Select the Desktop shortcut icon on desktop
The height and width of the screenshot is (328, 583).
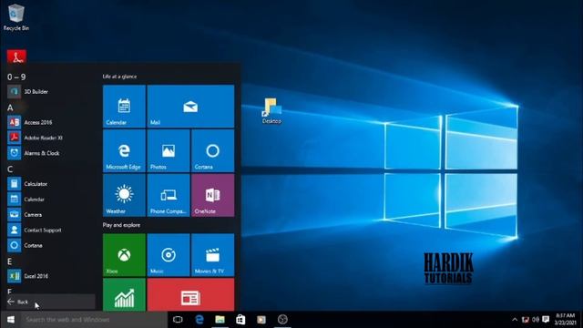271,111
